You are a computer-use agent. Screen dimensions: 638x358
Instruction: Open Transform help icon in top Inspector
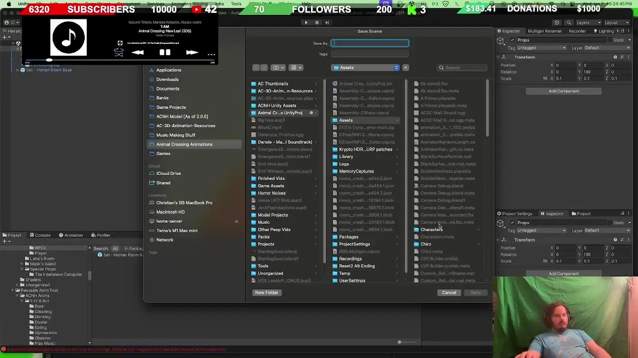[615, 57]
